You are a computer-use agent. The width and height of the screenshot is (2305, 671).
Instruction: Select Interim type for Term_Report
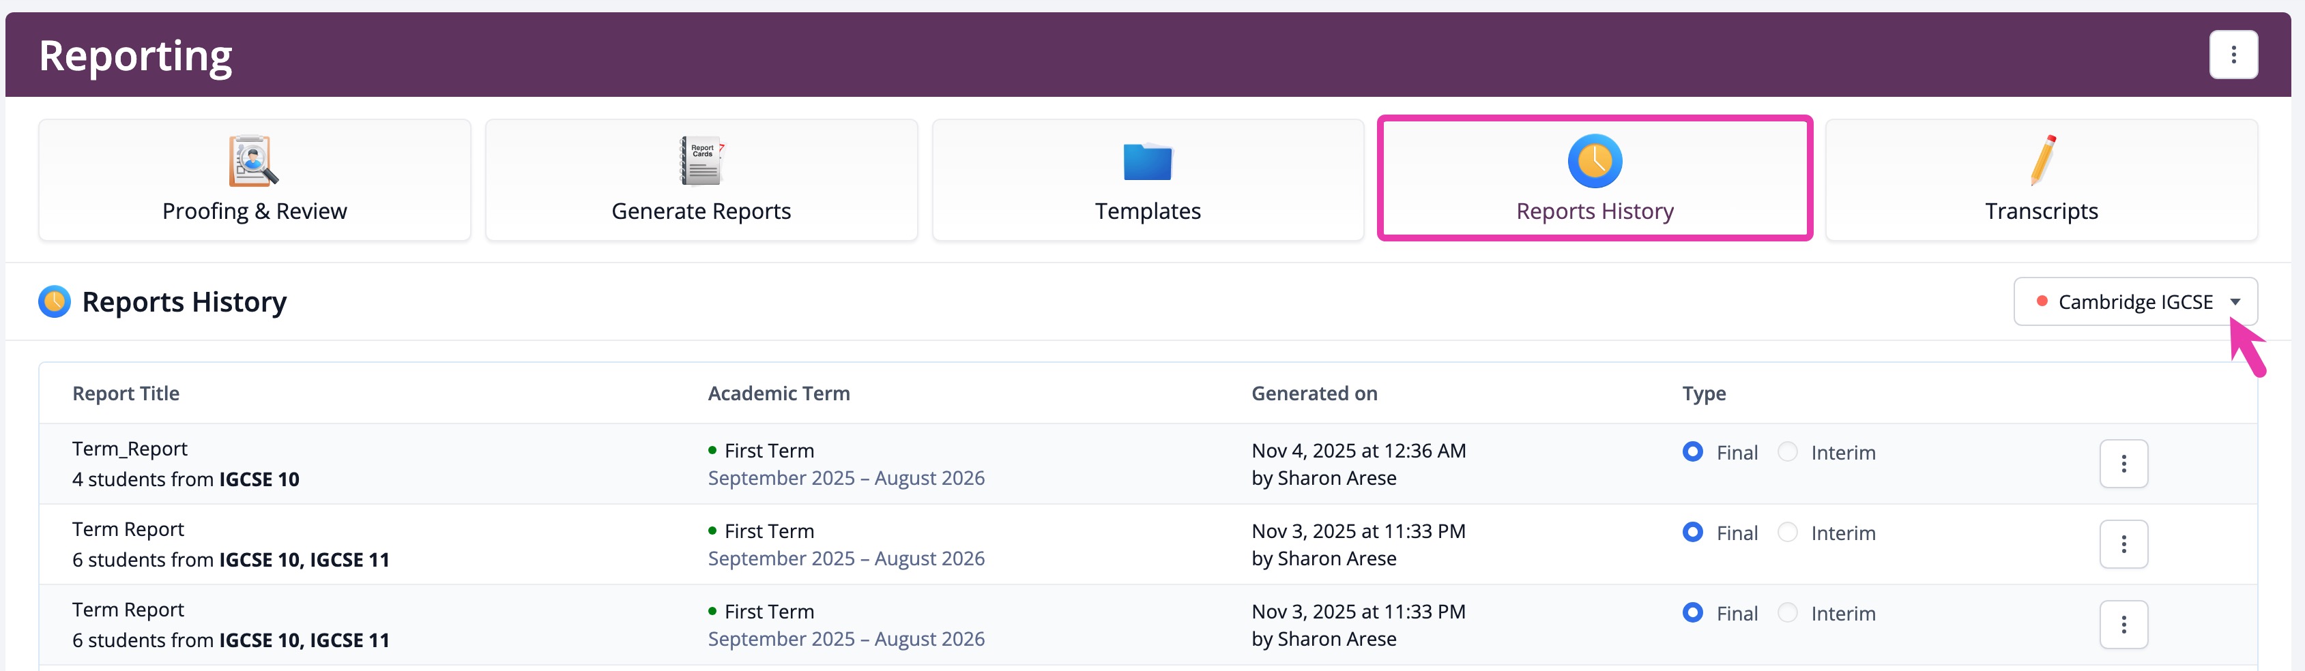click(1788, 452)
